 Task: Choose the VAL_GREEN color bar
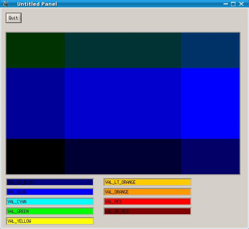(50, 211)
